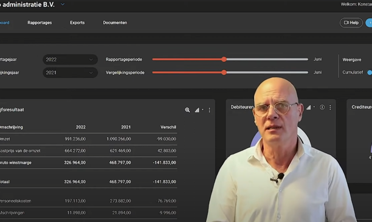Click the Afschrijvingen row label
Screen dimensions: 372x222
click(x=12, y=213)
